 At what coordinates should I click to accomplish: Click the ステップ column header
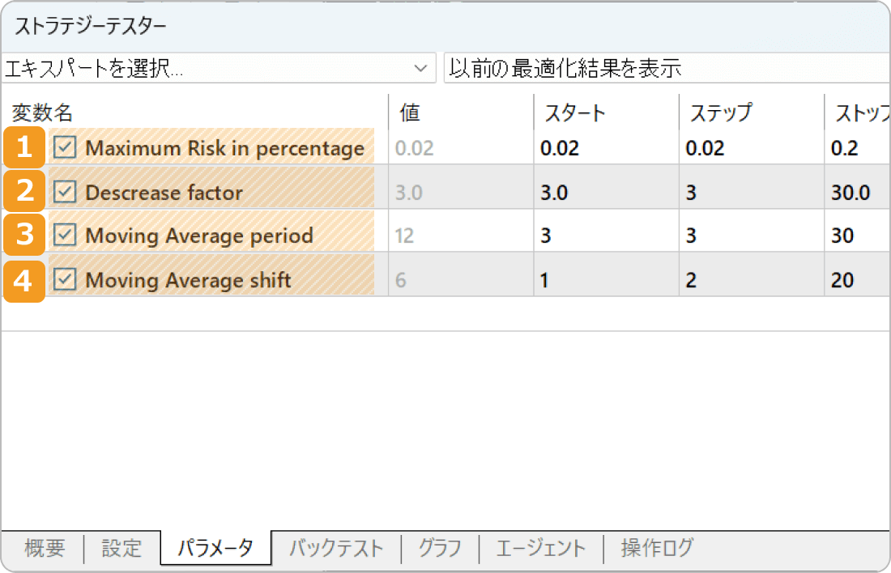pos(721,112)
